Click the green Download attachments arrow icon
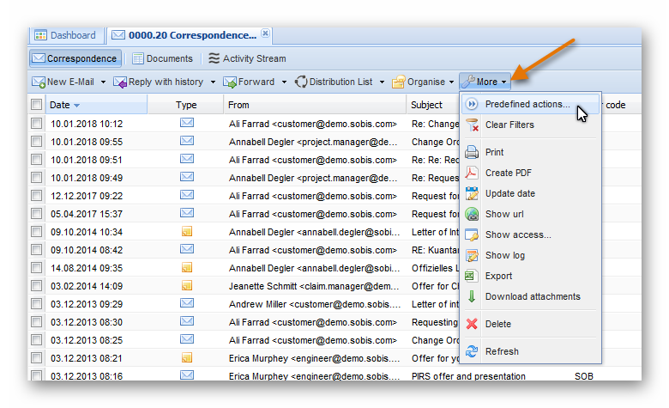The height and width of the screenshot is (408, 669). (471, 296)
